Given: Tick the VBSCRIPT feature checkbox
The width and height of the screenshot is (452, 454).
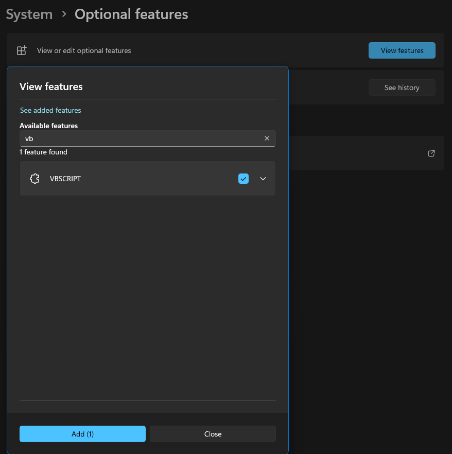Looking at the screenshot, I should [x=244, y=179].
